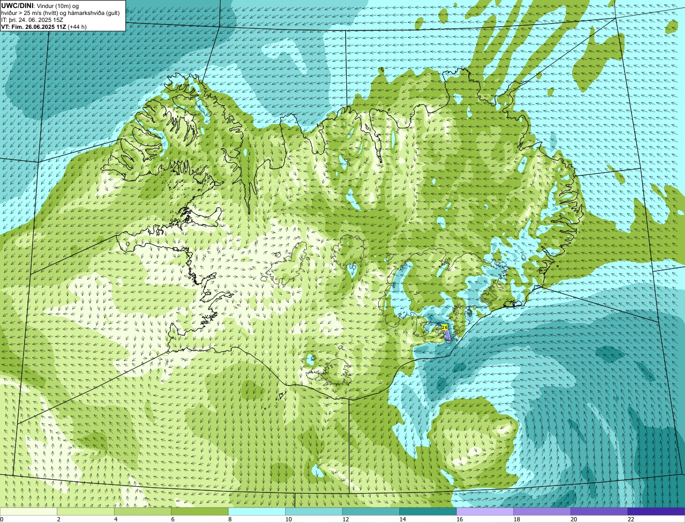Click the 20–22 m/s purple legend swatch

coord(599,511)
